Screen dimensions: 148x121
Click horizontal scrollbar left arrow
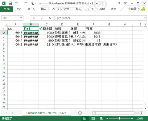94,113
